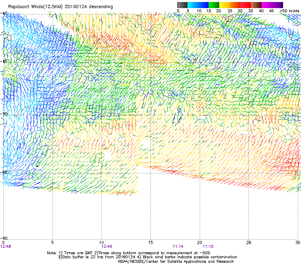Click the '-60' latitude axis label
The width and height of the screenshot is (301, 264).
(4, 238)
